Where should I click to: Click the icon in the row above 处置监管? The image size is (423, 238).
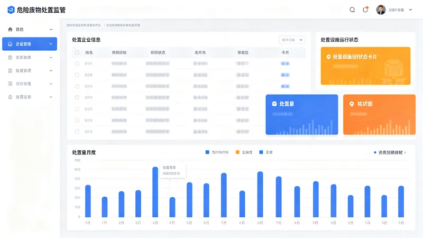10,84
